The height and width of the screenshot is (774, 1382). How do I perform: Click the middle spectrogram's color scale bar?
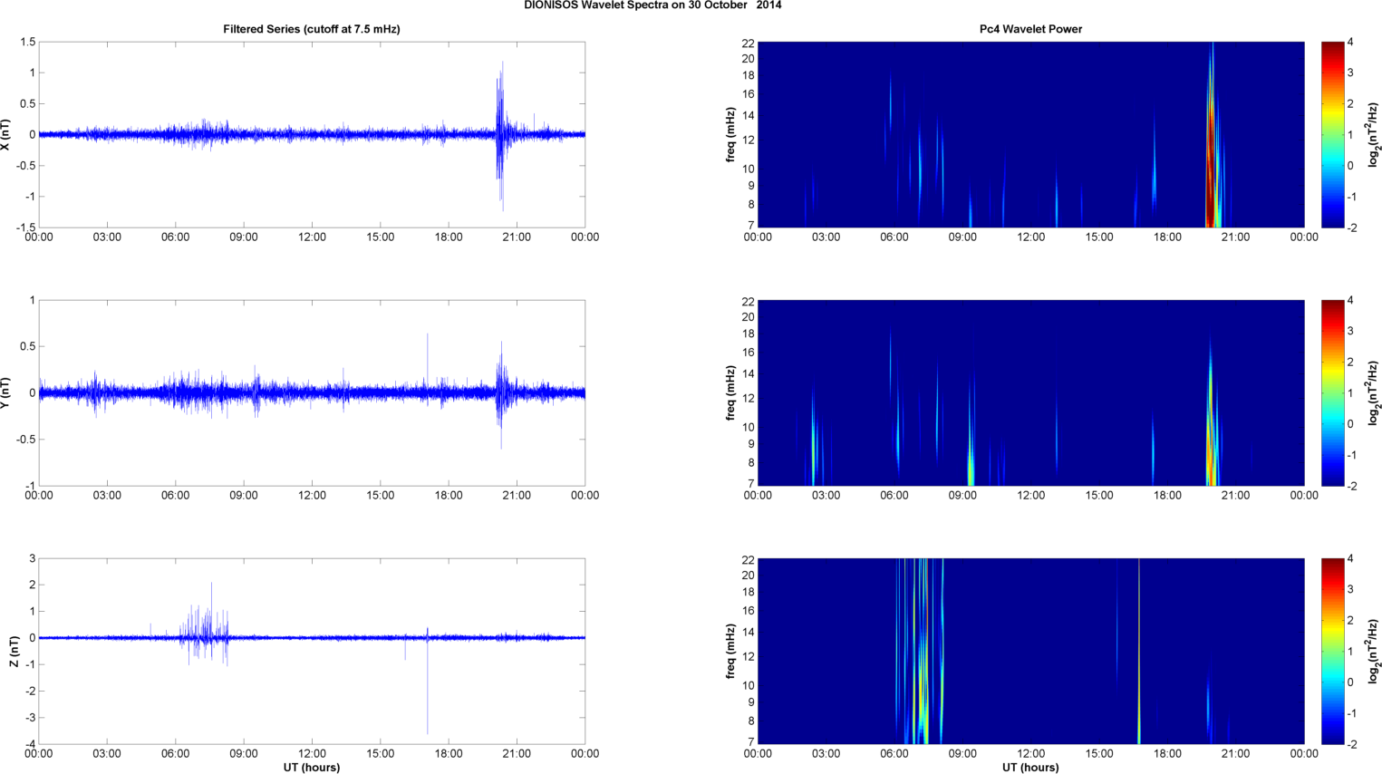(x=1332, y=392)
